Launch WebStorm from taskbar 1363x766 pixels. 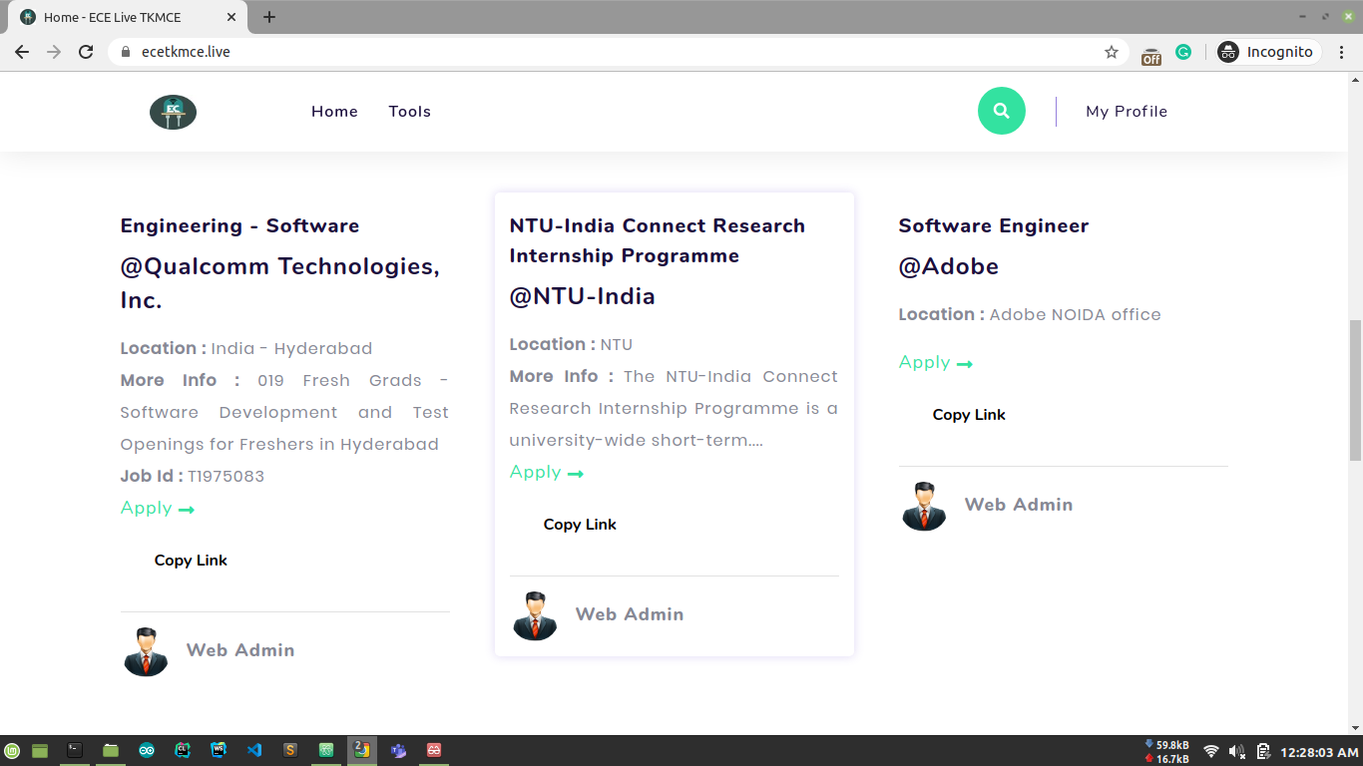[x=219, y=750]
